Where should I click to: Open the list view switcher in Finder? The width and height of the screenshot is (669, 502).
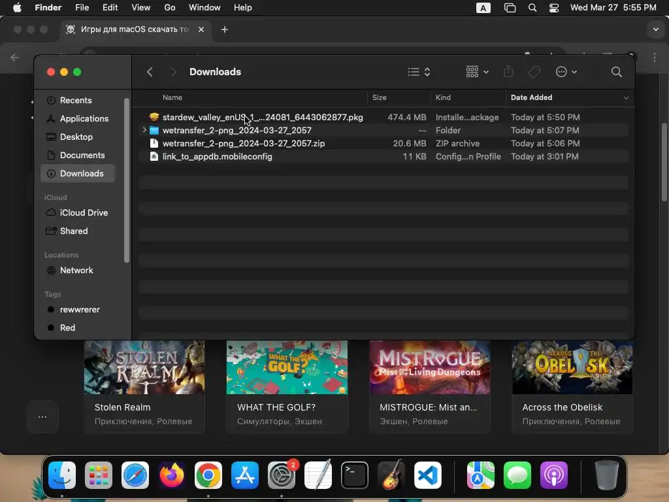click(x=419, y=72)
